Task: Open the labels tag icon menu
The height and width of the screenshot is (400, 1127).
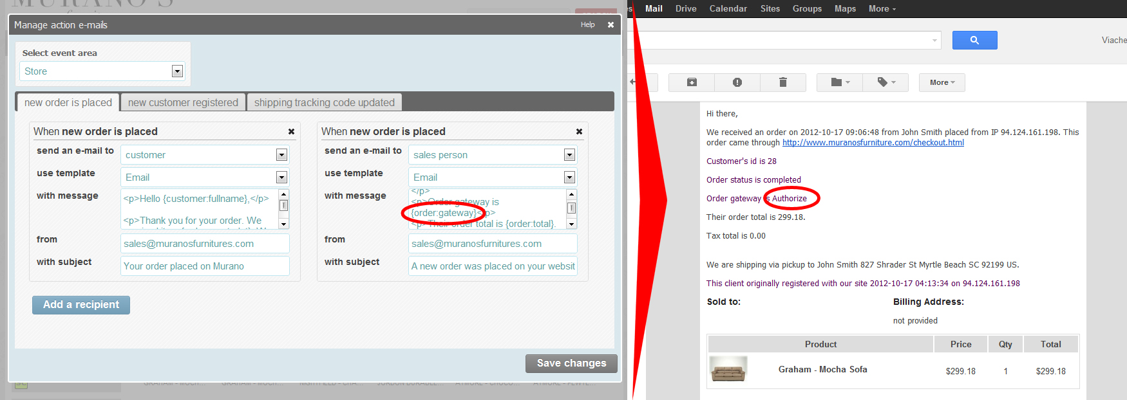Action: tap(886, 82)
